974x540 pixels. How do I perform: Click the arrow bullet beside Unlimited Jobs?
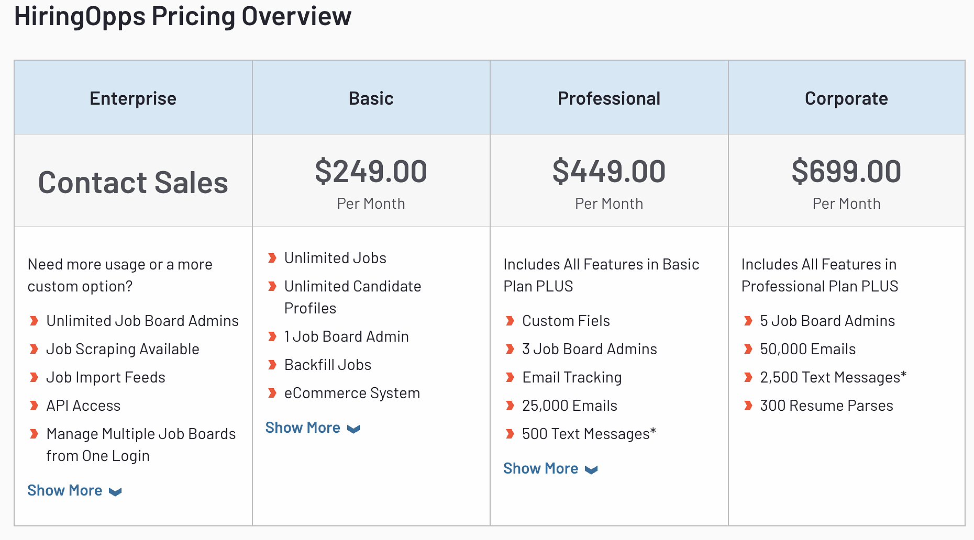pos(272,258)
